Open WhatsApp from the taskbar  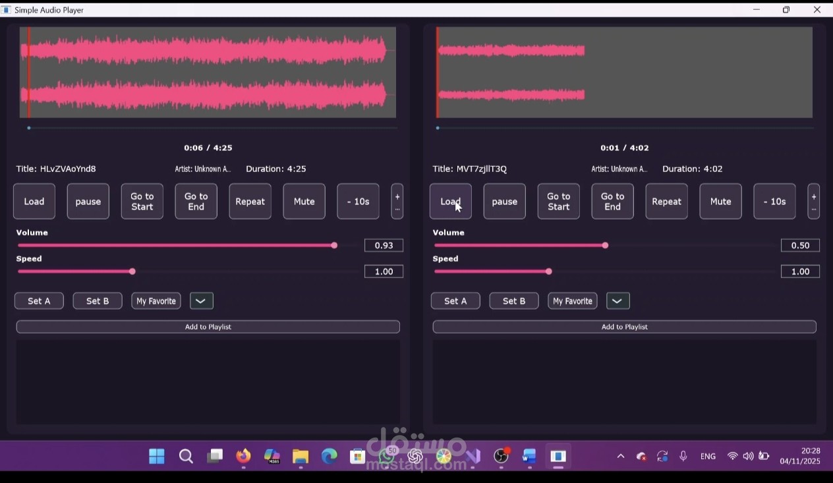coord(387,456)
